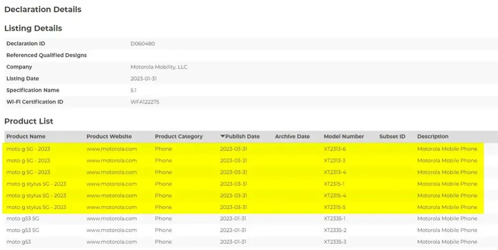Click publish date in XT2335-2 row
This screenshot has width=498, height=250.
pyautogui.click(x=233, y=230)
